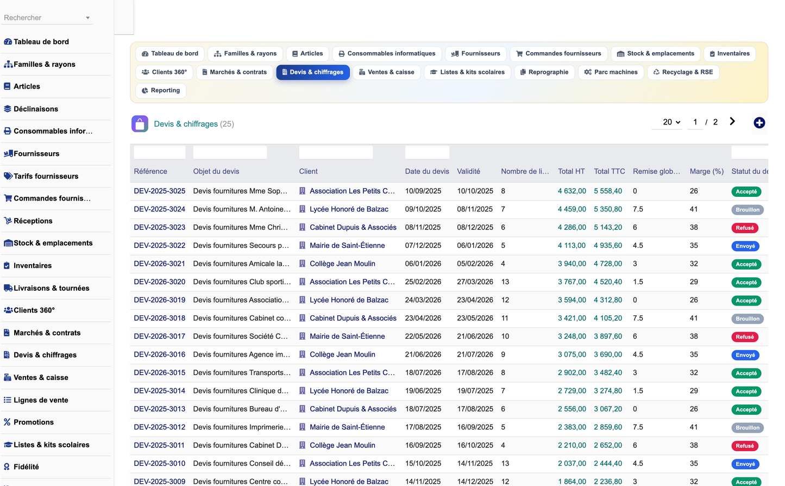This screenshot has width=785, height=486.
Task: Open client Cabinet Dupuis & Associés on DEV-2025-3023
Action: [x=353, y=228]
